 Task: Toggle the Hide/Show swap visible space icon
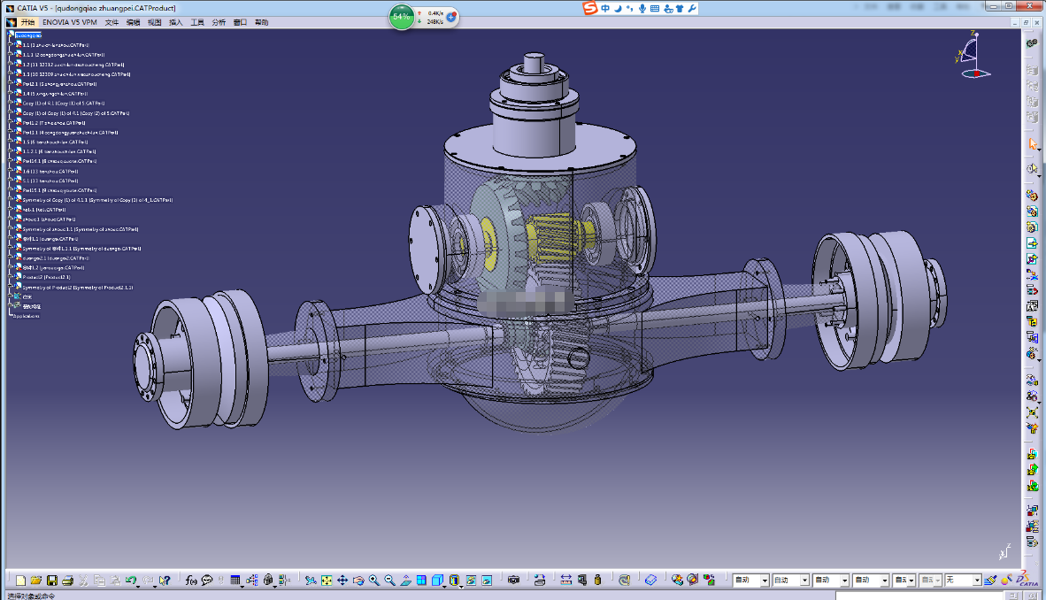tap(487, 580)
